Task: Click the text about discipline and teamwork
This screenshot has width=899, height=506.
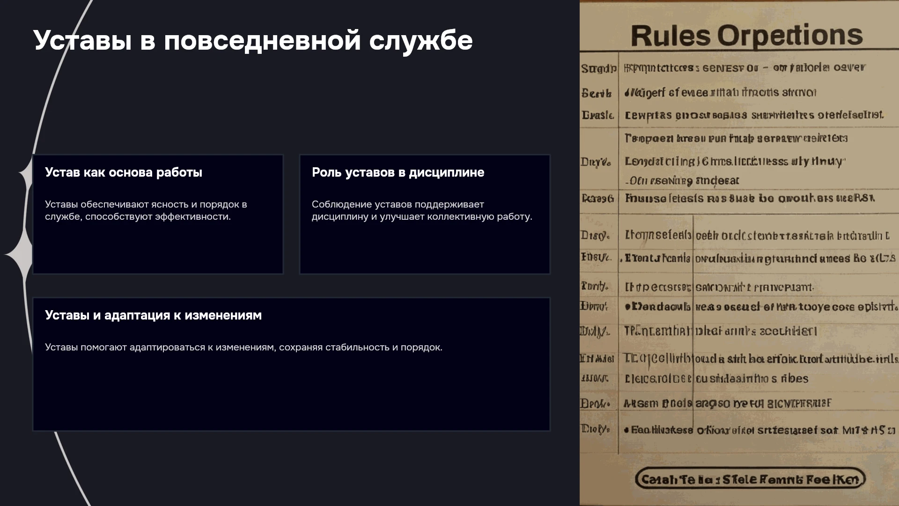Action: click(422, 210)
